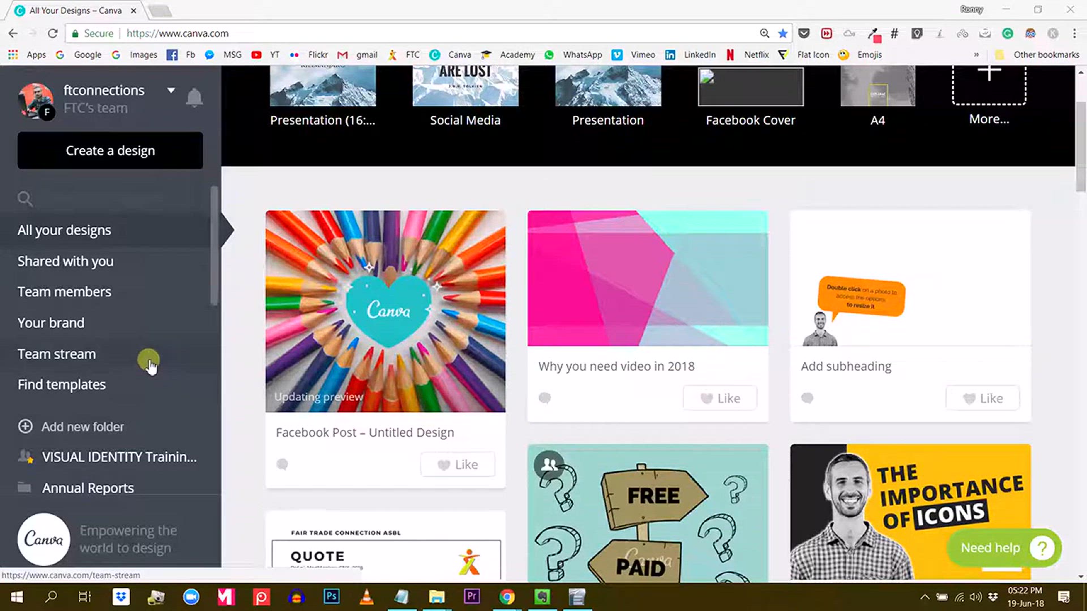Open the Google bookmark
1087x611 pixels.
click(x=80, y=55)
